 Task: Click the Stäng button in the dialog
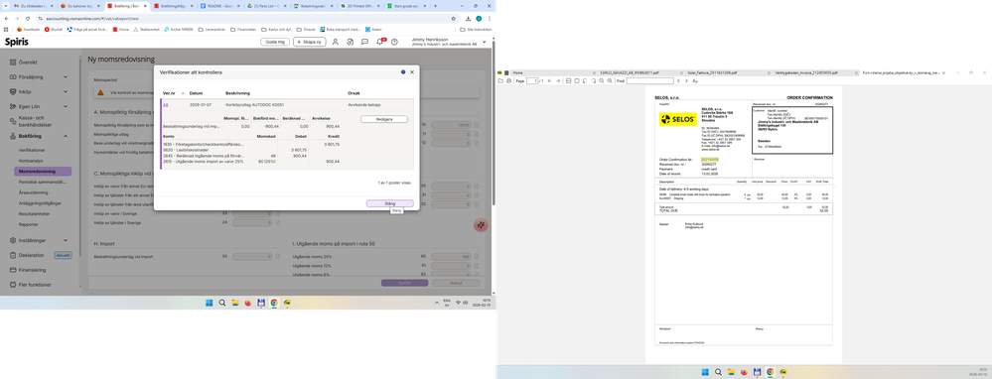(389, 203)
